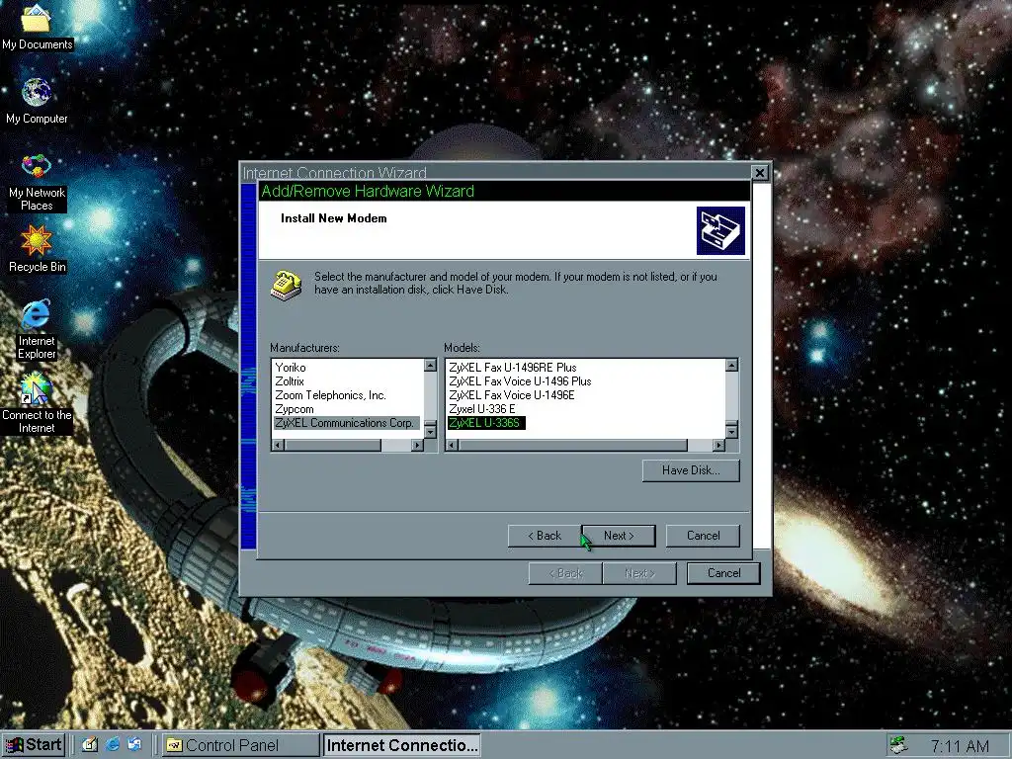Select ZyXEL Fax Voice U-1496E model
The width and height of the screenshot is (1012, 759).
pyautogui.click(x=512, y=395)
